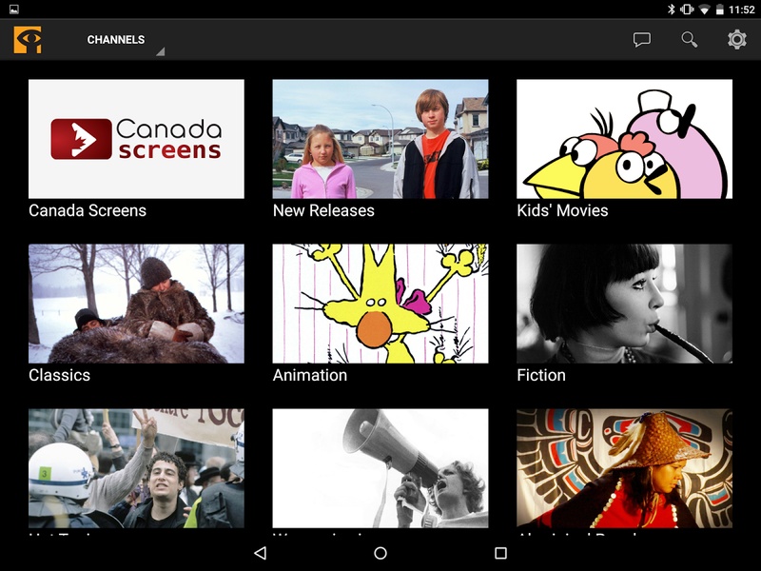Open the Fiction black-and-white thumbnail
The height and width of the screenshot is (571, 761).
625,304
